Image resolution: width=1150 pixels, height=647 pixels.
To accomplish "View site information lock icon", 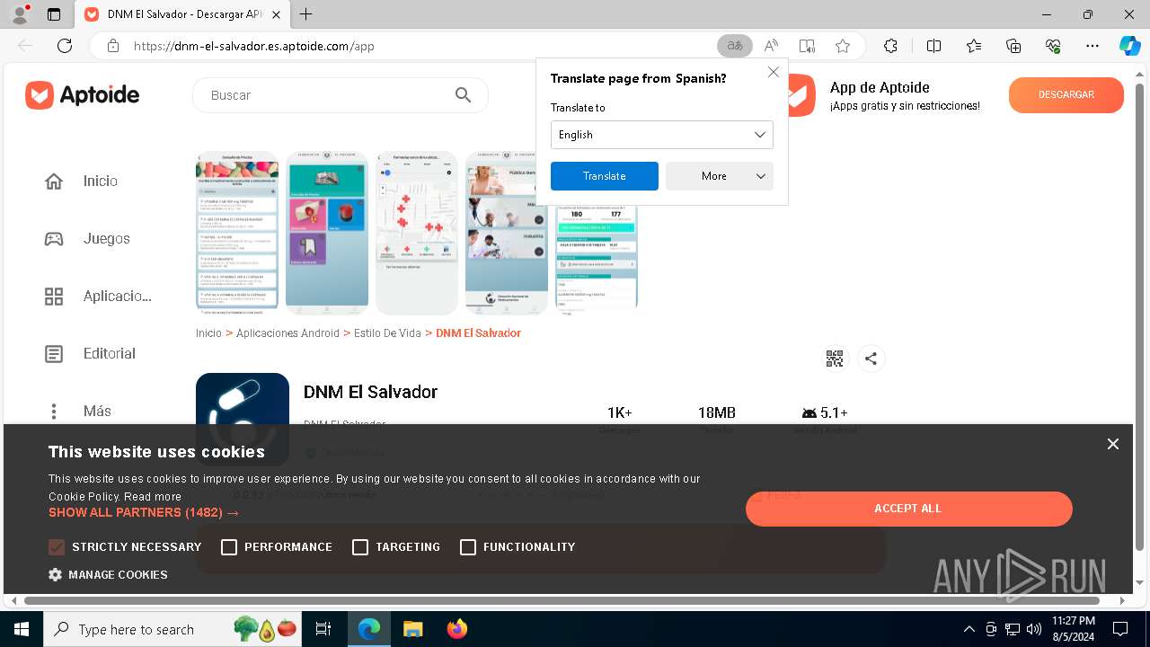I will pyautogui.click(x=113, y=46).
